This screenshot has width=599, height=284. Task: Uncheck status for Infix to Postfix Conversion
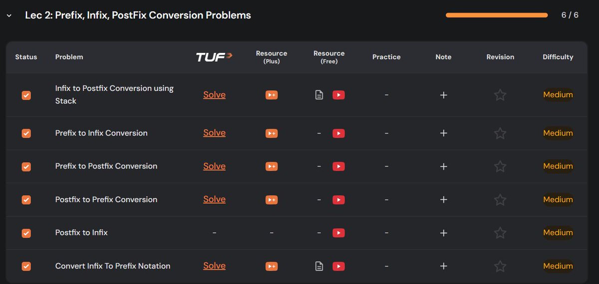click(26, 95)
